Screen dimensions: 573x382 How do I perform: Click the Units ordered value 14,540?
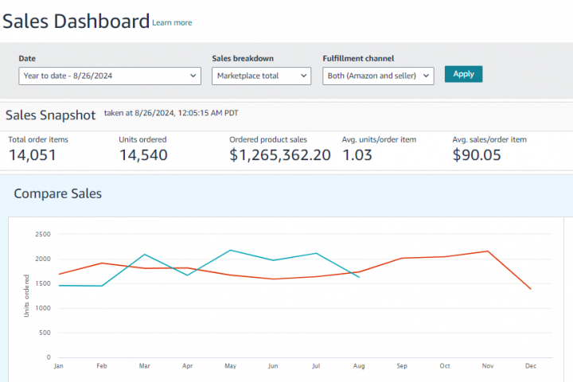tap(143, 155)
